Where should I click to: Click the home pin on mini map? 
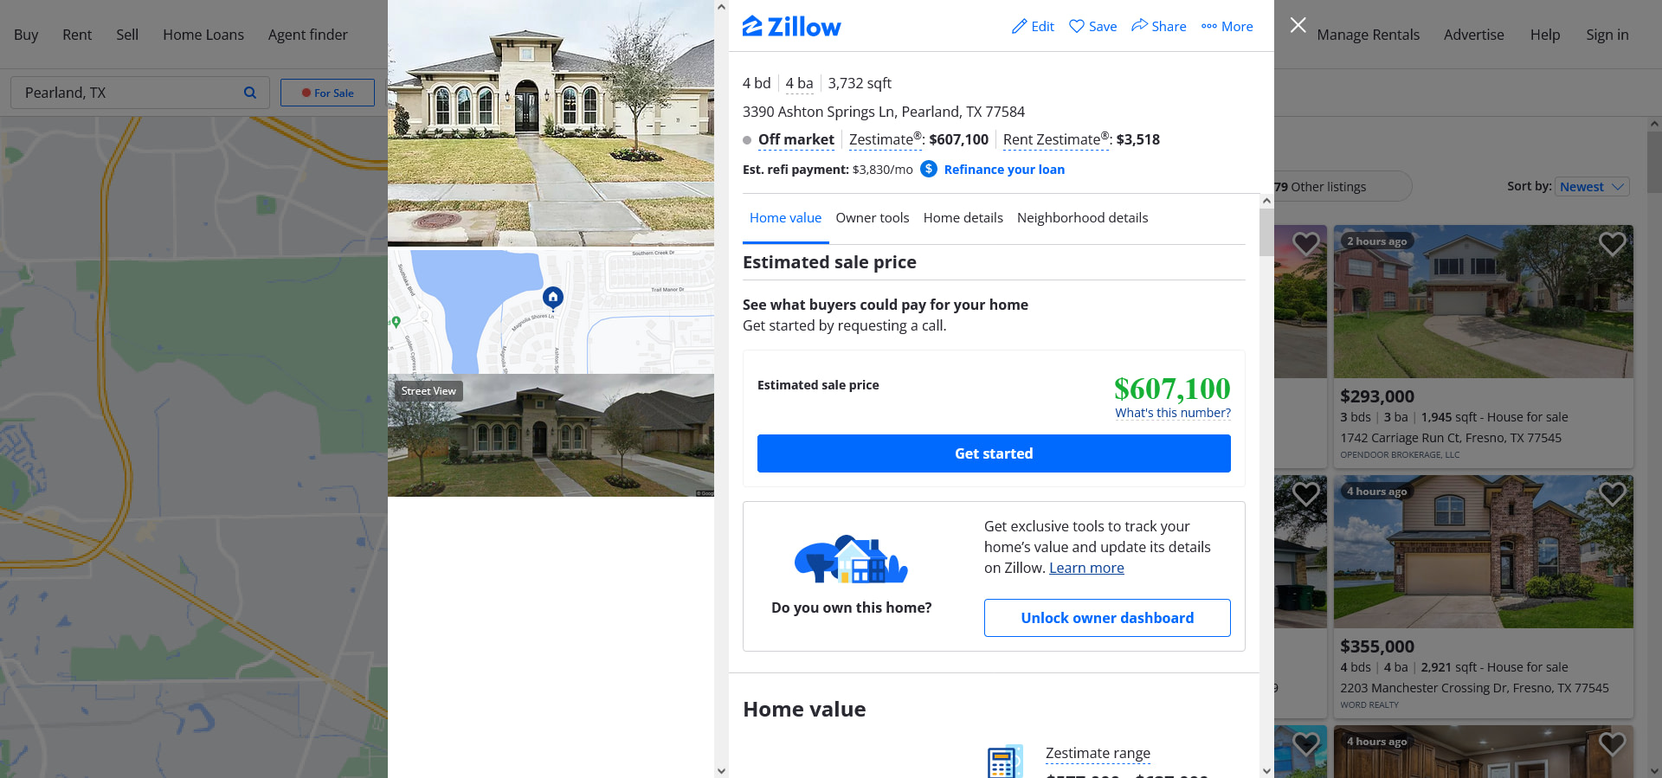coord(553,298)
